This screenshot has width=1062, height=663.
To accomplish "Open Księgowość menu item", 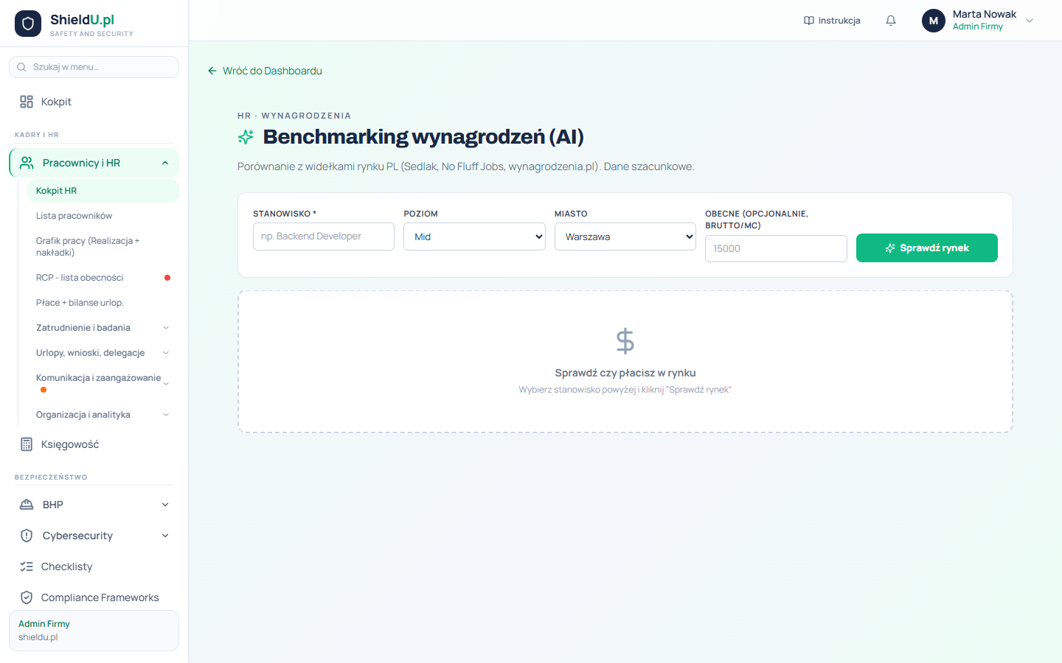I will pyautogui.click(x=94, y=444).
